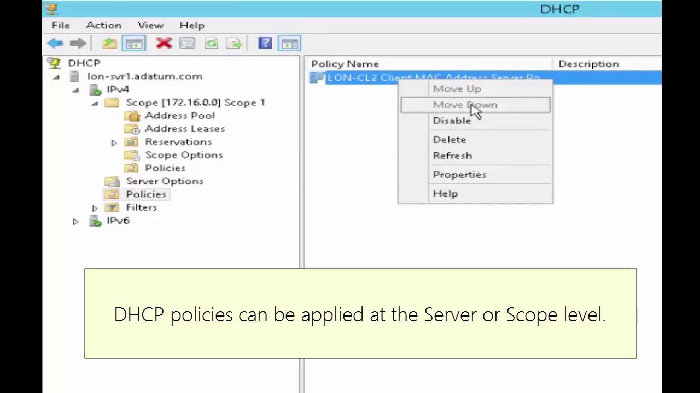
Task: Select the IPv4 node icon
Action: [x=95, y=90]
